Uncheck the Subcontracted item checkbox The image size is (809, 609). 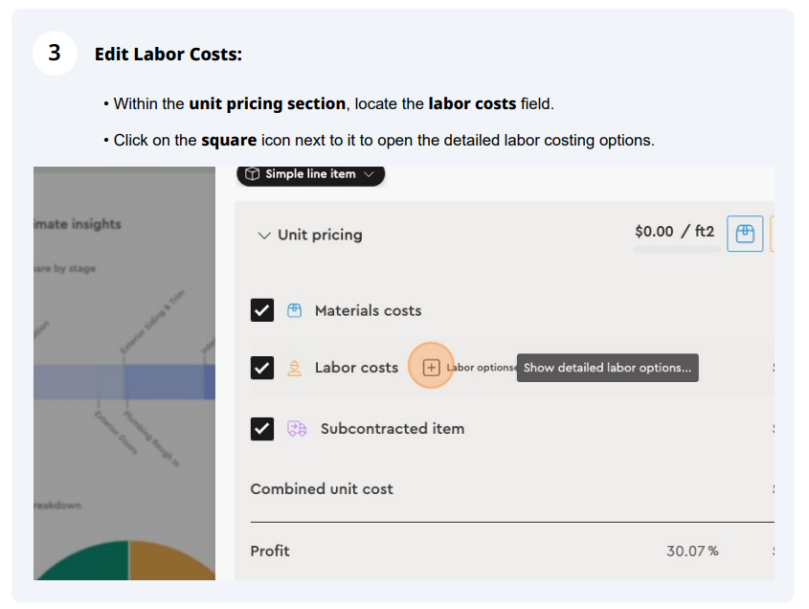point(262,428)
